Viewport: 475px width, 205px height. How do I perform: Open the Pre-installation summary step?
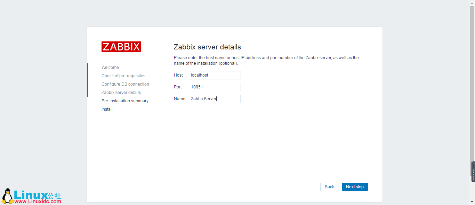pyautogui.click(x=125, y=101)
